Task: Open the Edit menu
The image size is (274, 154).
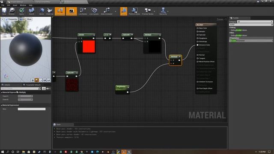Action: click(9, 5)
